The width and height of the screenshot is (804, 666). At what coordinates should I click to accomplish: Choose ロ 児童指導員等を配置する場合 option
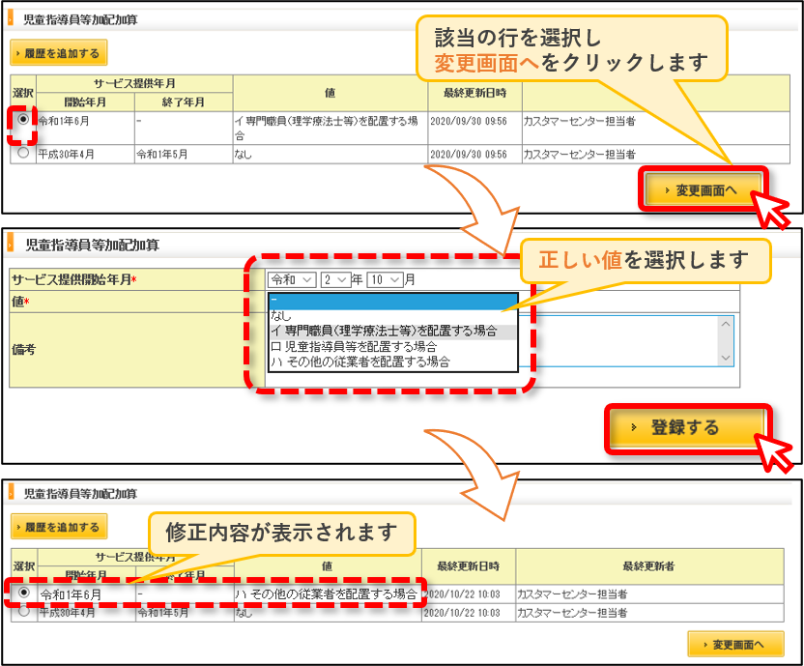[394, 347]
